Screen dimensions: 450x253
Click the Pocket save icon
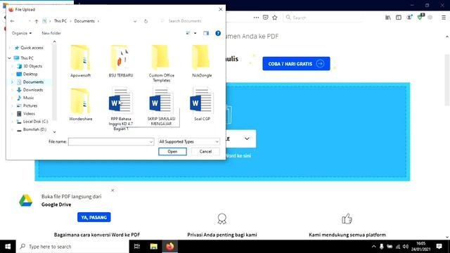coord(266,18)
